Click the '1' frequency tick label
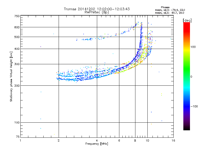The height and width of the screenshot is (153, 204). pos(20,141)
